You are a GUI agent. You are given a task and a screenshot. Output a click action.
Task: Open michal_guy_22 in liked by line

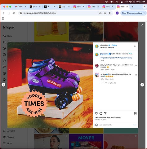pyautogui.click(x=107, y=117)
